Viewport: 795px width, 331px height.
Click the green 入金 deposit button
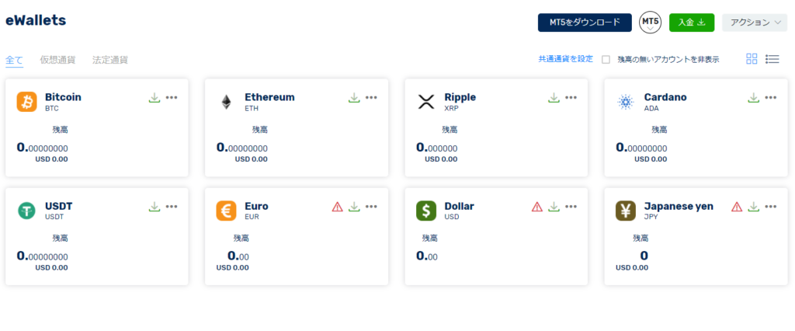coord(692,23)
